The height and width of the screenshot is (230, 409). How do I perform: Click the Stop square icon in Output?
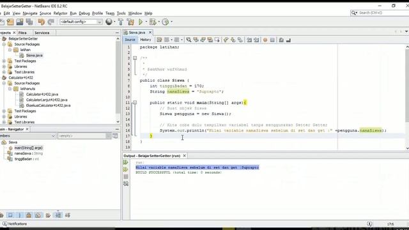[x=126, y=176]
